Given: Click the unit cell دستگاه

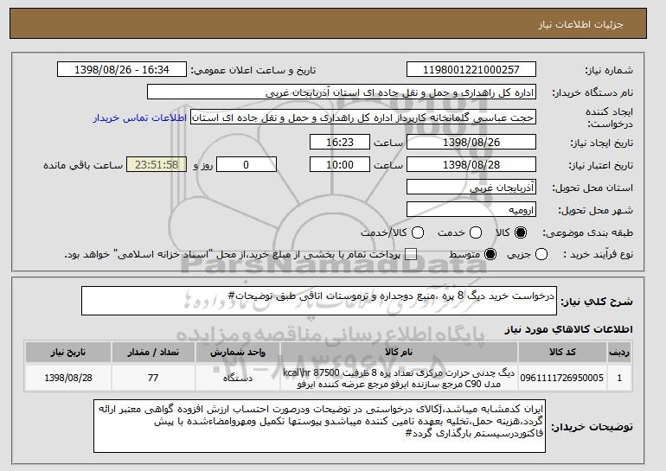Looking at the screenshot, I should pyautogui.click(x=238, y=378).
